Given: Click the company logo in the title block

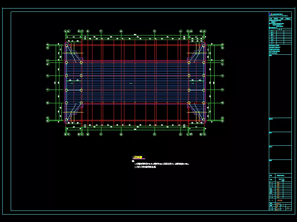Looking at the screenshot, I should pos(270,14).
